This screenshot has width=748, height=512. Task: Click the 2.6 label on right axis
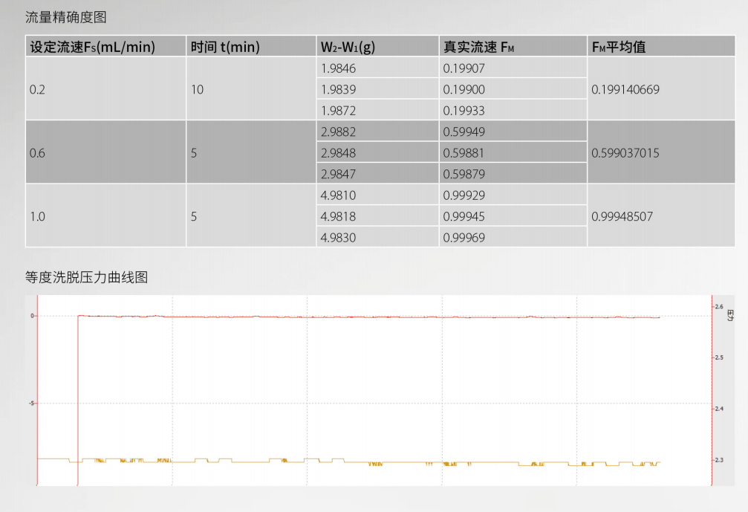point(718,306)
